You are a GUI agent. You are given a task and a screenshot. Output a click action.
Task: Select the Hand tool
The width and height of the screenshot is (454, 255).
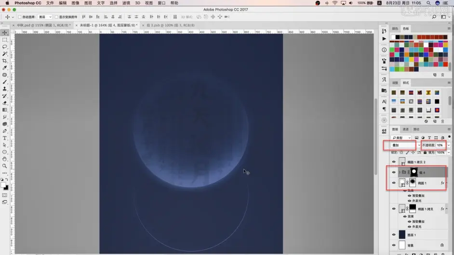(5, 159)
